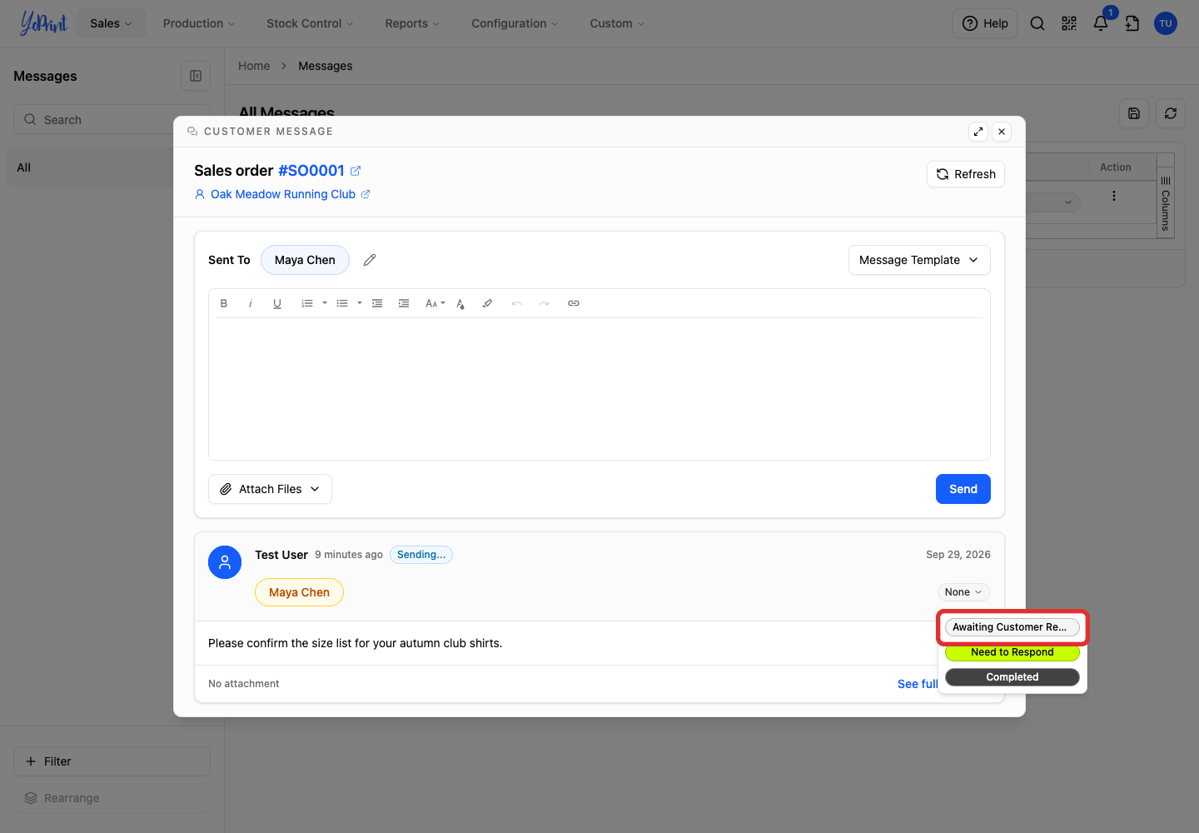Image resolution: width=1199 pixels, height=833 pixels.
Task: Insert a numbered list
Action: (x=307, y=303)
